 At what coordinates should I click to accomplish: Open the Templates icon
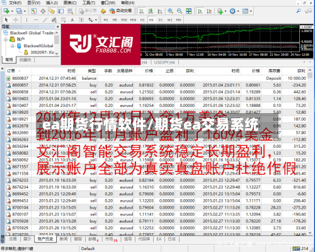pos(245,11)
